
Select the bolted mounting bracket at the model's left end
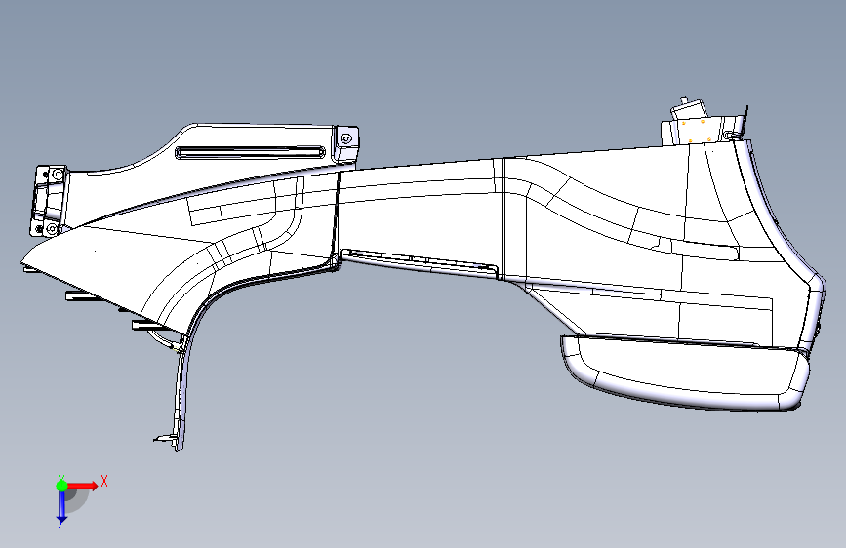coord(50,201)
